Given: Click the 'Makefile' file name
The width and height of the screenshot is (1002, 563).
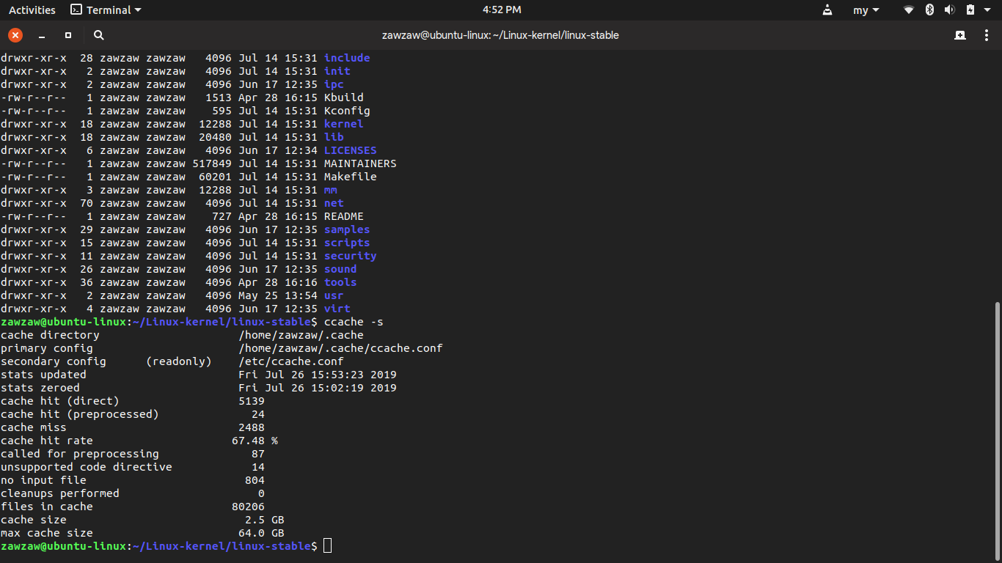Looking at the screenshot, I should click(x=351, y=177).
